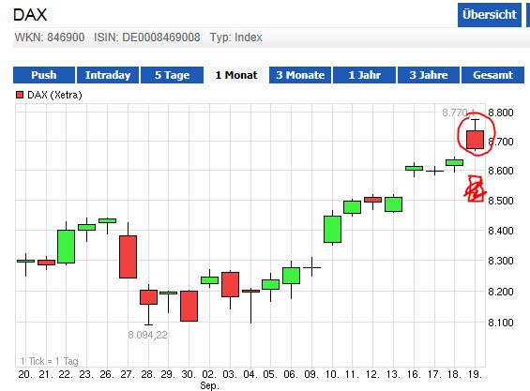Viewport: 530px width, 391px height.
Task: Select the 1 Monat tab
Action: (x=236, y=75)
